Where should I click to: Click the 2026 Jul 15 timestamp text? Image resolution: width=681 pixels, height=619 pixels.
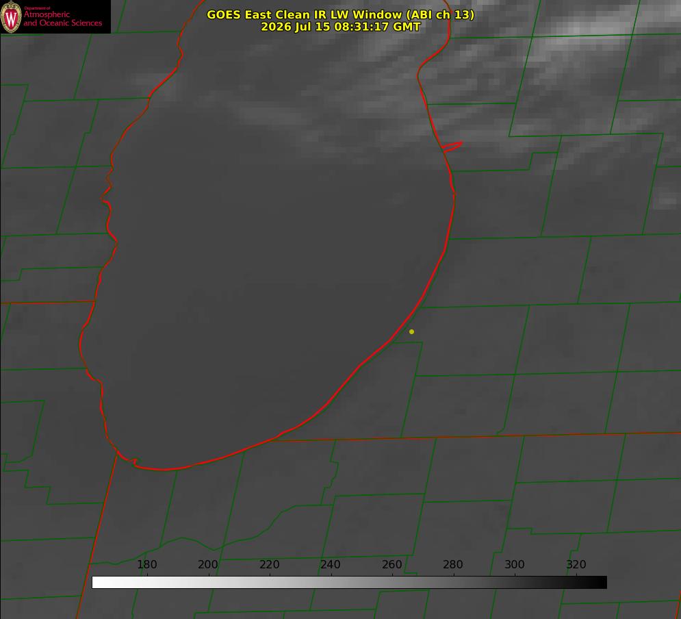(341, 27)
